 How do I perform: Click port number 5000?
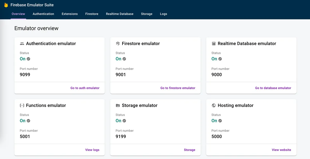[x=217, y=137]
